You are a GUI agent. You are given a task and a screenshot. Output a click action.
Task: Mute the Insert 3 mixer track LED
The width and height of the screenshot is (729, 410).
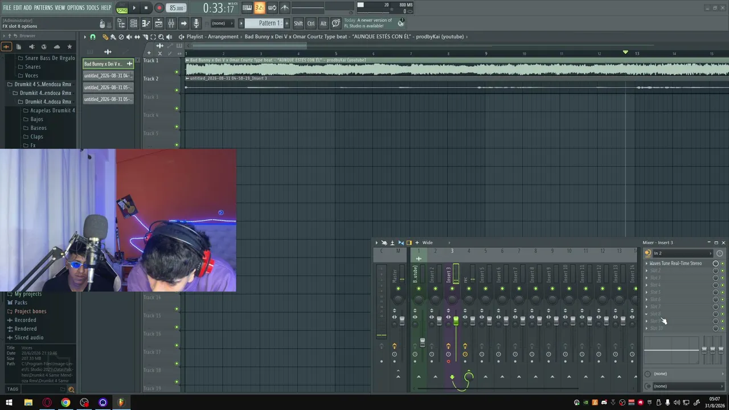[452, 289]
